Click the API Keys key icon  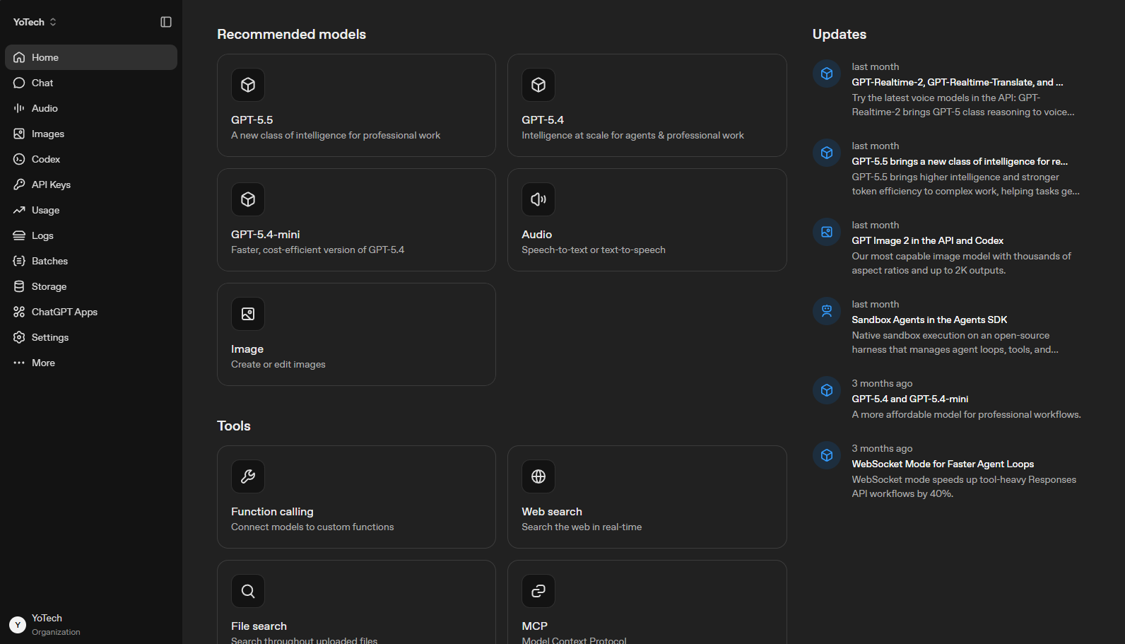tap(19, 185)
